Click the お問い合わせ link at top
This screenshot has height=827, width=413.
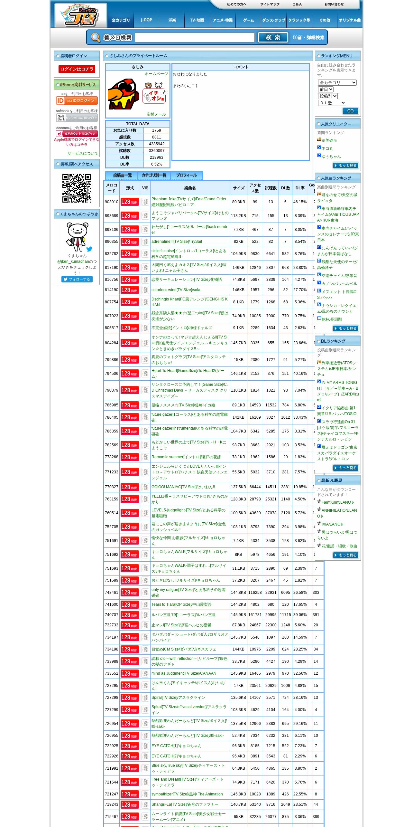[x=334, y=4]
